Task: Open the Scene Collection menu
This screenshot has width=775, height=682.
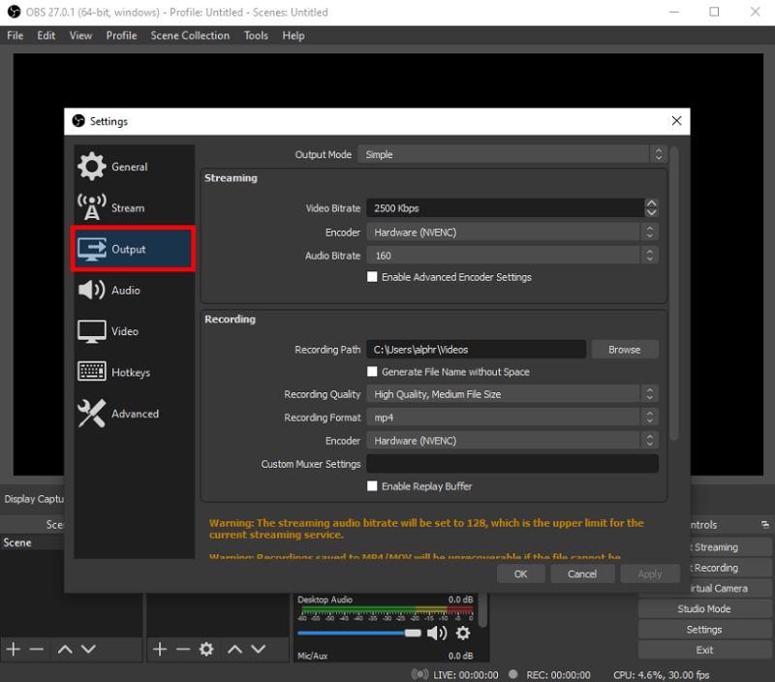Action: pos(190,35)
